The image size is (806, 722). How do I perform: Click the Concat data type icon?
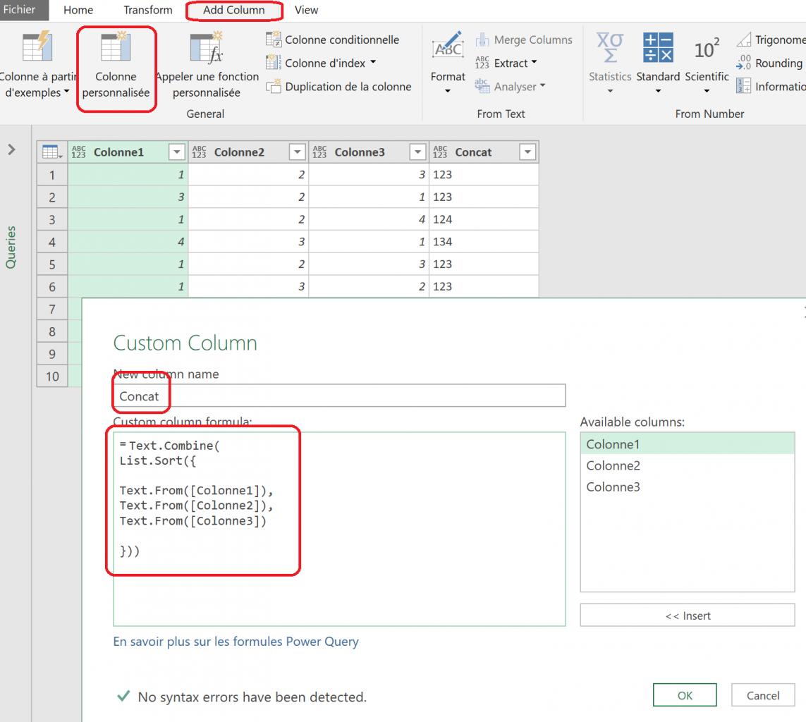pos(440,152)
